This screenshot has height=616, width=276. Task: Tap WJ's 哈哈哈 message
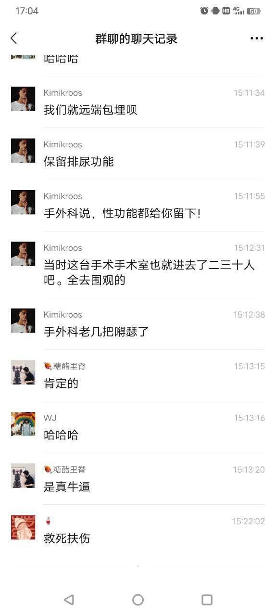pos(61,435)
